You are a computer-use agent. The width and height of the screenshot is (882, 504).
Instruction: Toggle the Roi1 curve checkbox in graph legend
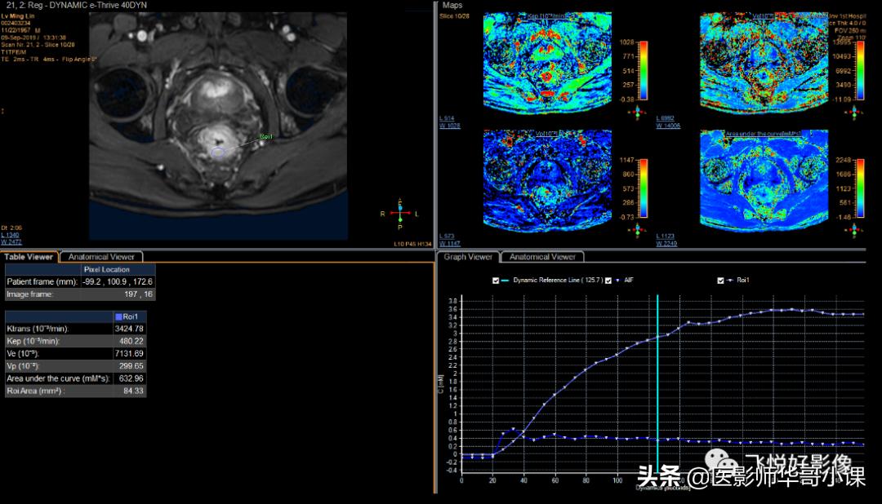click(720, 281)
